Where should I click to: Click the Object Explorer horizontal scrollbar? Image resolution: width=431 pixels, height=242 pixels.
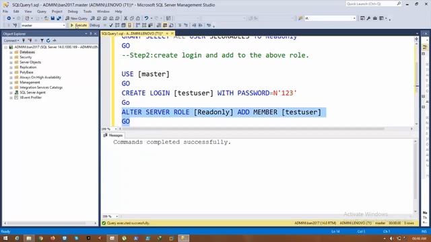pyautogui.click(x=46, y=223)
